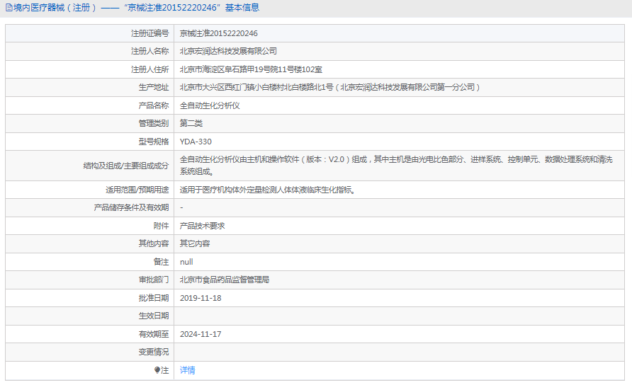Click the text 适用于医疗机构体外定量检测人体体液临床生化指标
The width and height of the screenshot is (632, 385).
coord(268,190)
